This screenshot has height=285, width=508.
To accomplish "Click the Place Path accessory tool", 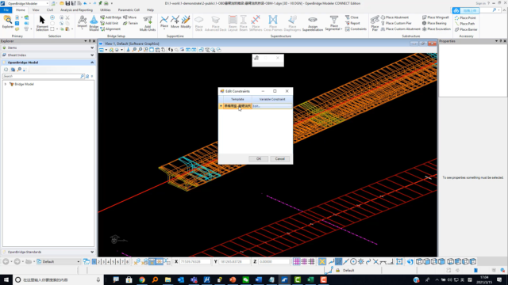I will click(x=464, y=24).
